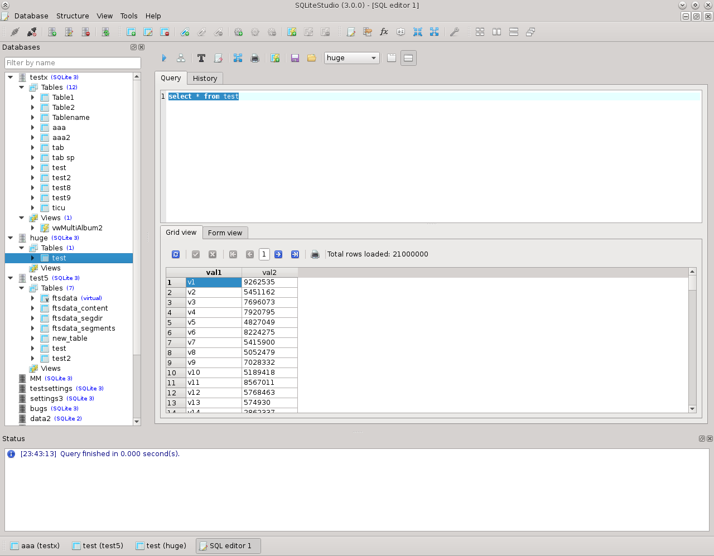The height and width of the screenshot is (556, 714).
Task: Click the Filter by name input field
Action: click(73, 63)
